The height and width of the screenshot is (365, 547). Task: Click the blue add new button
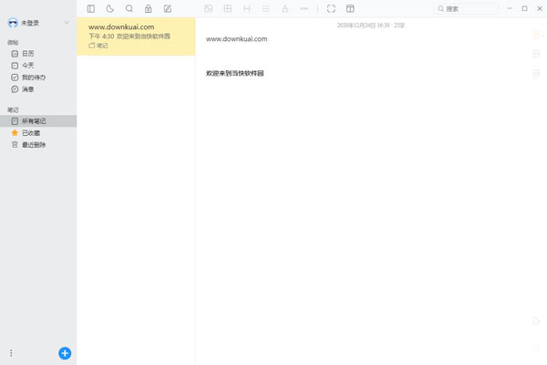coord(65,353)
